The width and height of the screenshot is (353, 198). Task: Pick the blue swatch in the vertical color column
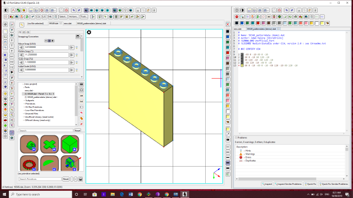tap(228, 37)
